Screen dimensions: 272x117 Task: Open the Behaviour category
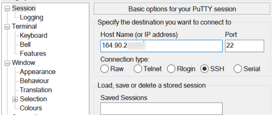pyautogui.click(x=34, y=81)
